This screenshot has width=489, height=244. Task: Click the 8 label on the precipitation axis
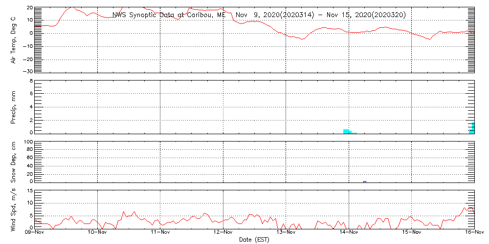[30, 81]
